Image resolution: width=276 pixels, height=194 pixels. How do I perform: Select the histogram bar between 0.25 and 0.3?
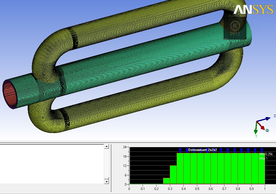point(166,181)
